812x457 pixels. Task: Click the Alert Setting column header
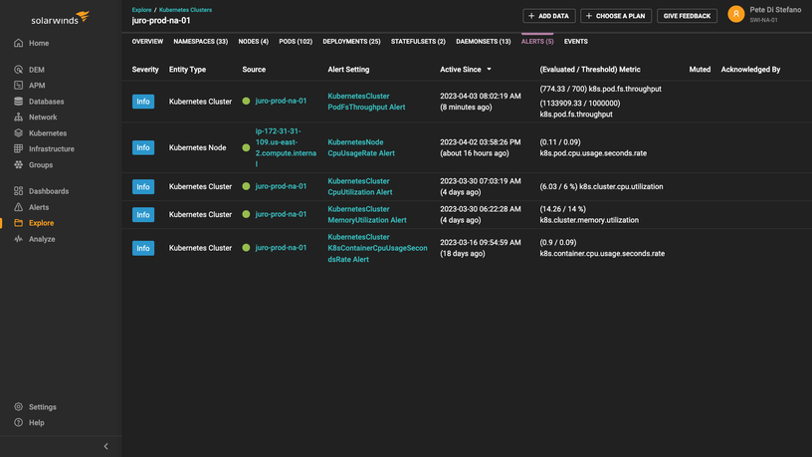click(x=348, y=70)
